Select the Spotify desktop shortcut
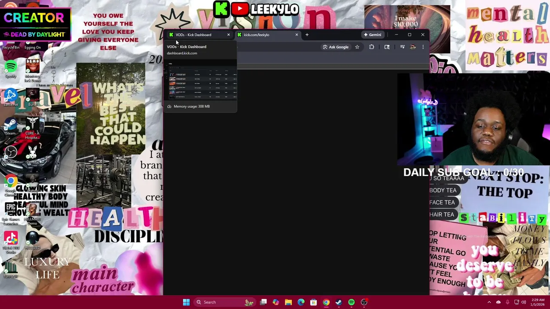550x309 pixels. (11, 70)
